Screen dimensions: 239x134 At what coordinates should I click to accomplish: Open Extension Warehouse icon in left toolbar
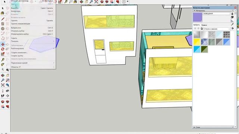[7, 102]
